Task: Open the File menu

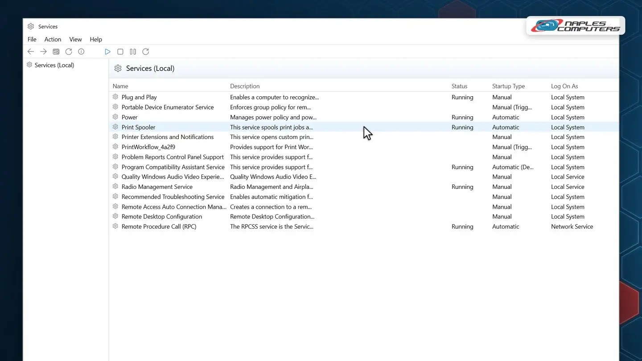Action: [x=32, y=39]
